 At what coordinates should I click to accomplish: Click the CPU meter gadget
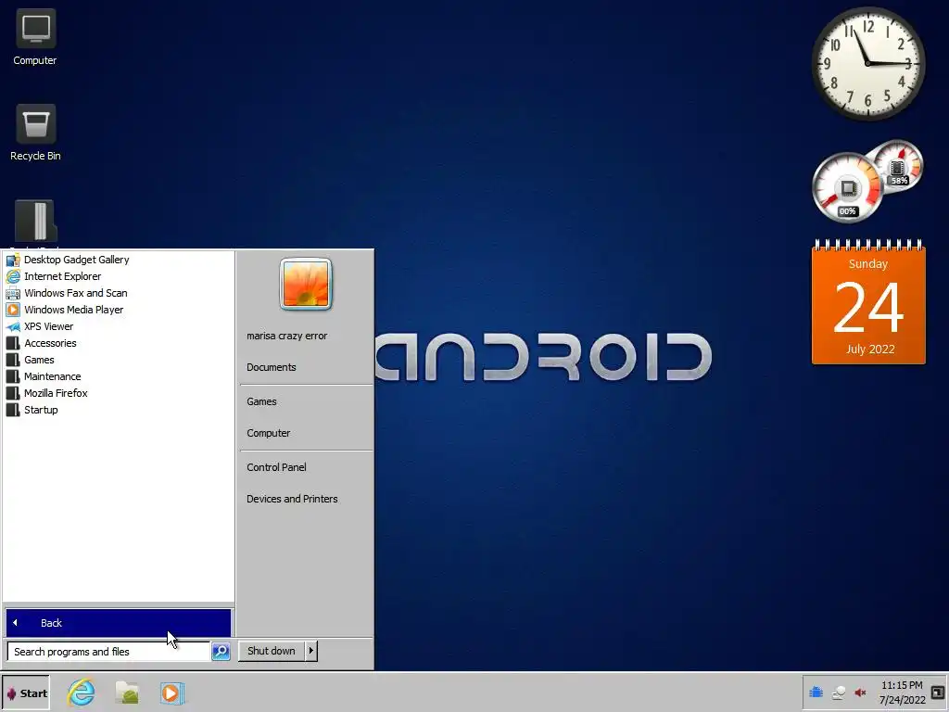[847, 187]
